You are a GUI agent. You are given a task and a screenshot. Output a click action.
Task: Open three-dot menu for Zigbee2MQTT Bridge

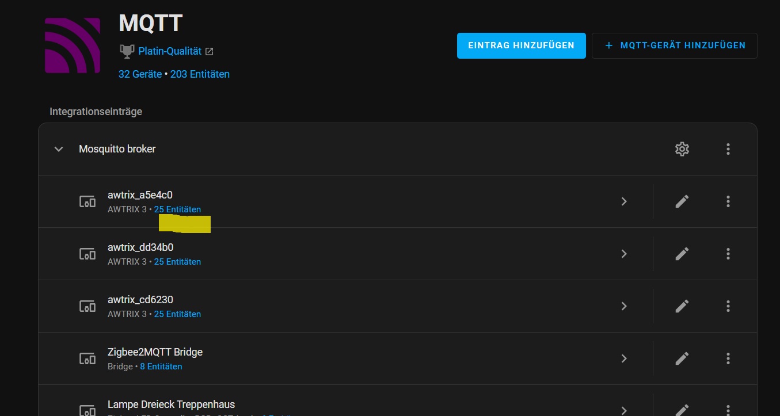pos(728,358)
